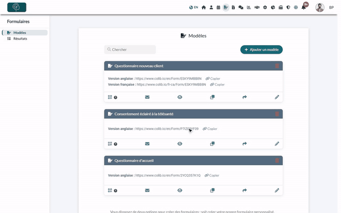
Task: Show QR code for Questionnaire nouveau client
Action: tap(110, 97)
